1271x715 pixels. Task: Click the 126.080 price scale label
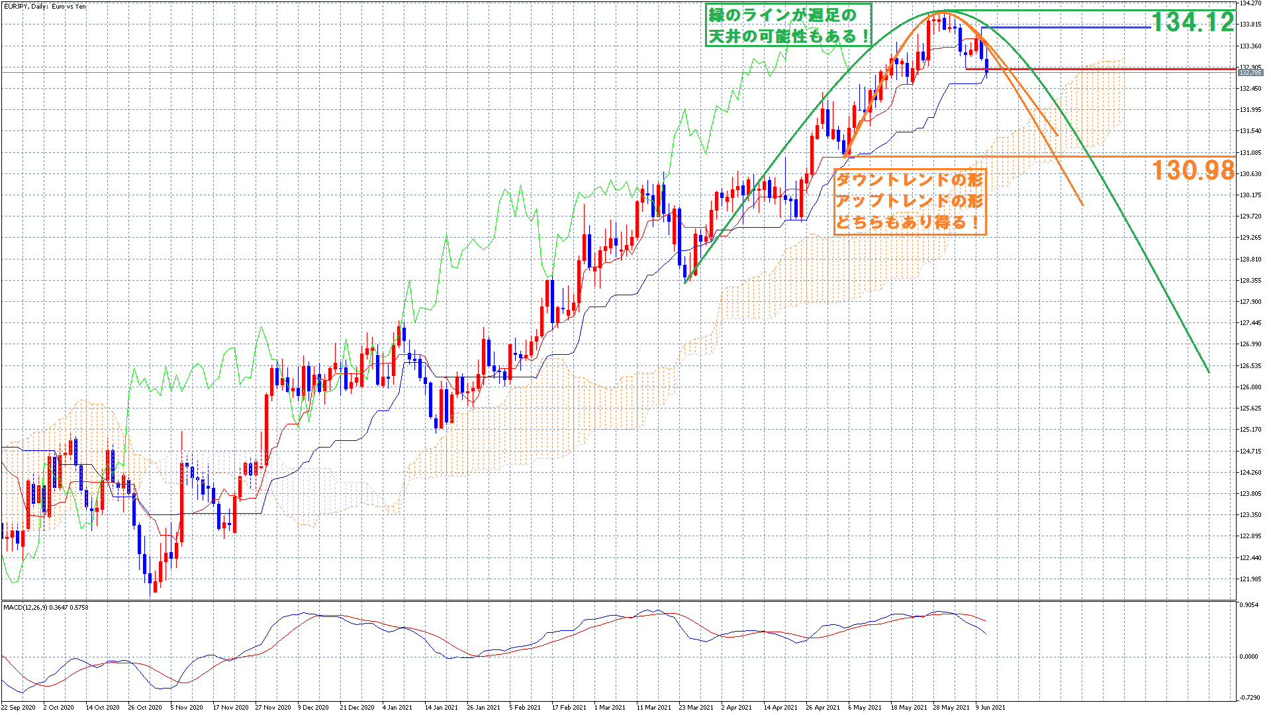1250,387
